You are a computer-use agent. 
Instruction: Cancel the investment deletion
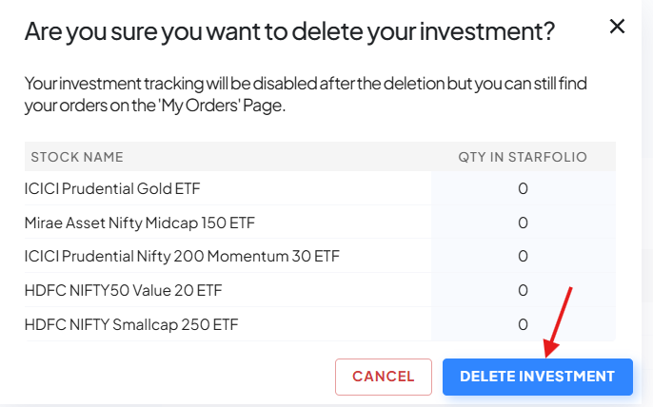(x=384, y=377)
